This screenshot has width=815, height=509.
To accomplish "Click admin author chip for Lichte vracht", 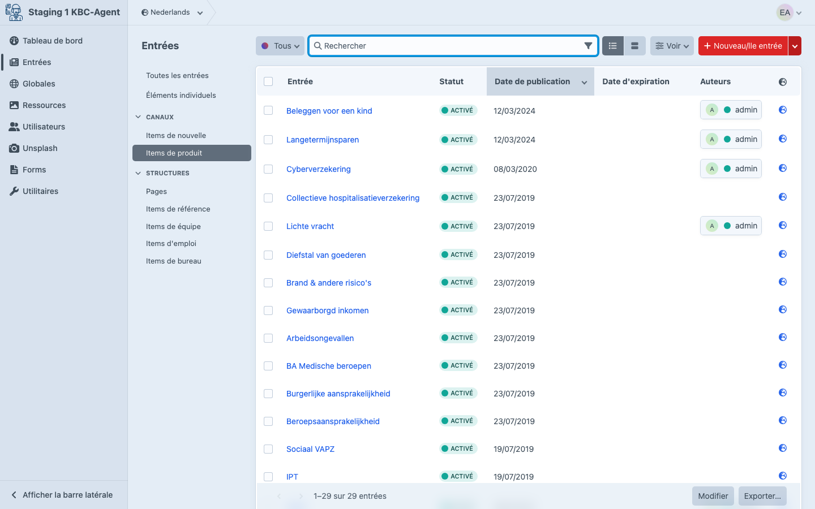I will click(731, 226).
